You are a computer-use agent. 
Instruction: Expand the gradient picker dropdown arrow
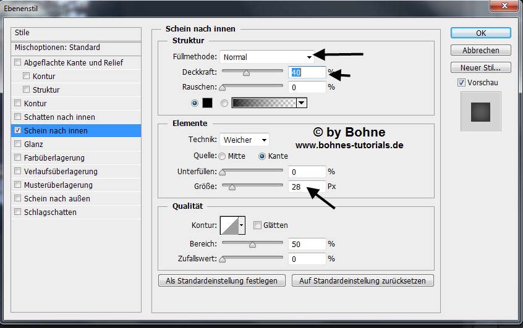coord(302,103)
